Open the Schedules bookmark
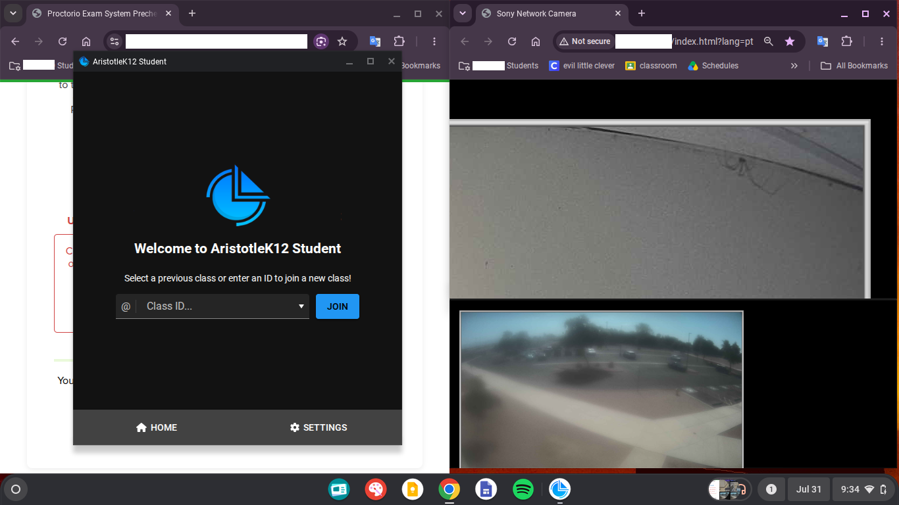The height and width of the screenshot is (505, 899). pyautogui.click(x=713, y=66)
